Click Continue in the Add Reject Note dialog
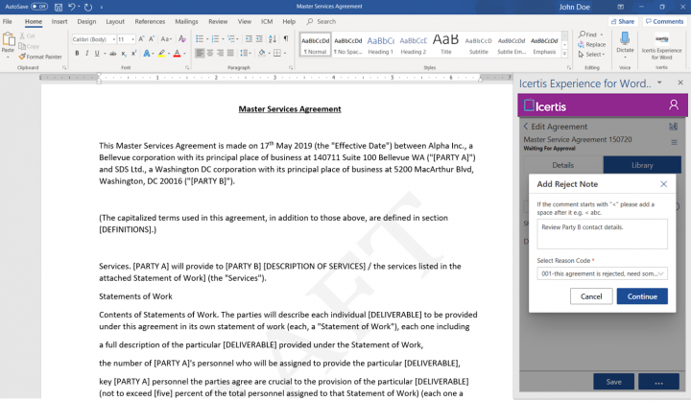The height and width of the screenshot is (401, 691). point(642,296)
